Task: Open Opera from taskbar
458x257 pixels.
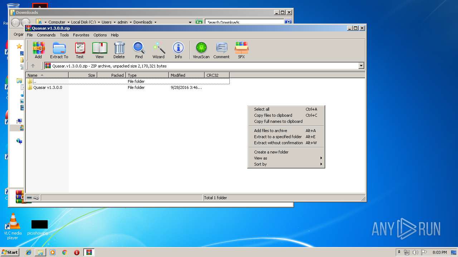Action: coord(77,252)
